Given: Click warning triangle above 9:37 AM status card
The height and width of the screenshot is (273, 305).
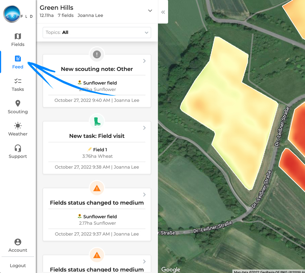Looking at the screenshot, I should coord(97,188).
